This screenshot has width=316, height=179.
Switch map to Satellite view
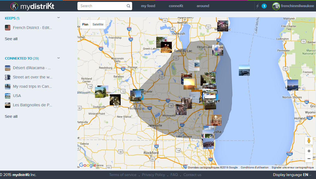pyautogui.click(x=98, y=24)
